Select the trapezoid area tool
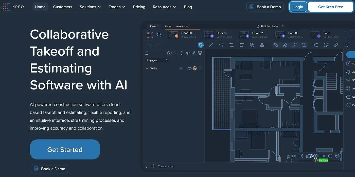Viewport: 355px width, 177px height. pyautogui.click(x=221, y=45)
